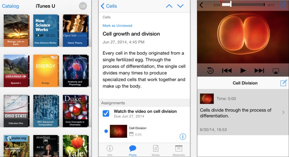Click Mark as Unviewed link
289x157 pixels.
tap(117, 26)
